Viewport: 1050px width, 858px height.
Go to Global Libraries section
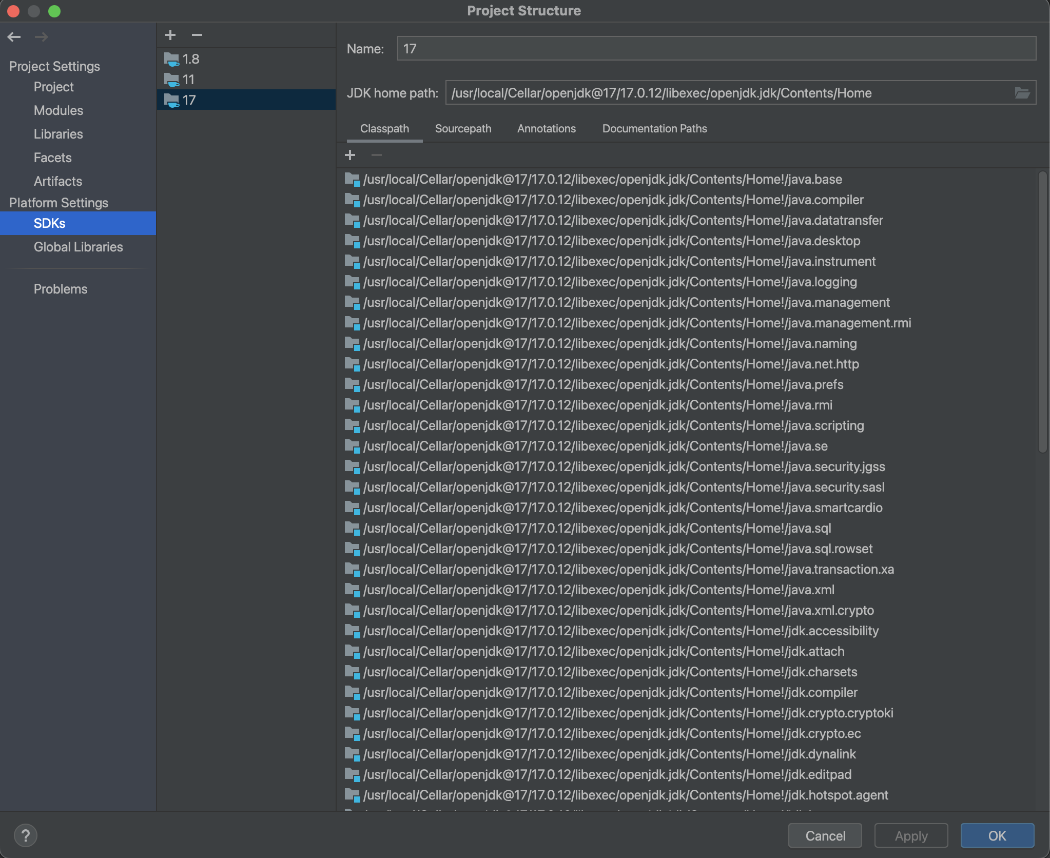(78, 247)
